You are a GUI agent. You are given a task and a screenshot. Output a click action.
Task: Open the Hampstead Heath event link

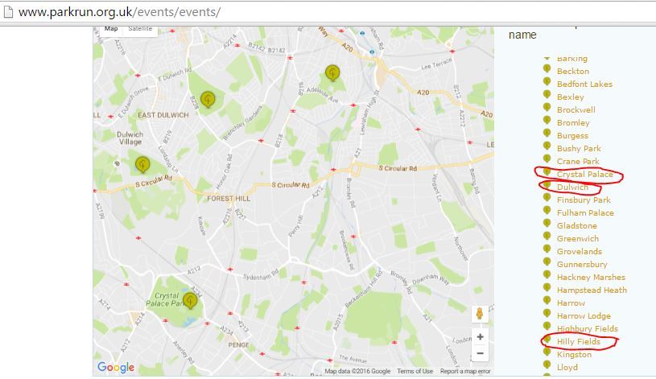592,290
